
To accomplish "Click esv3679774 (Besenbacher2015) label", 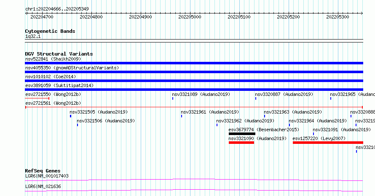I will pos(264,130).
